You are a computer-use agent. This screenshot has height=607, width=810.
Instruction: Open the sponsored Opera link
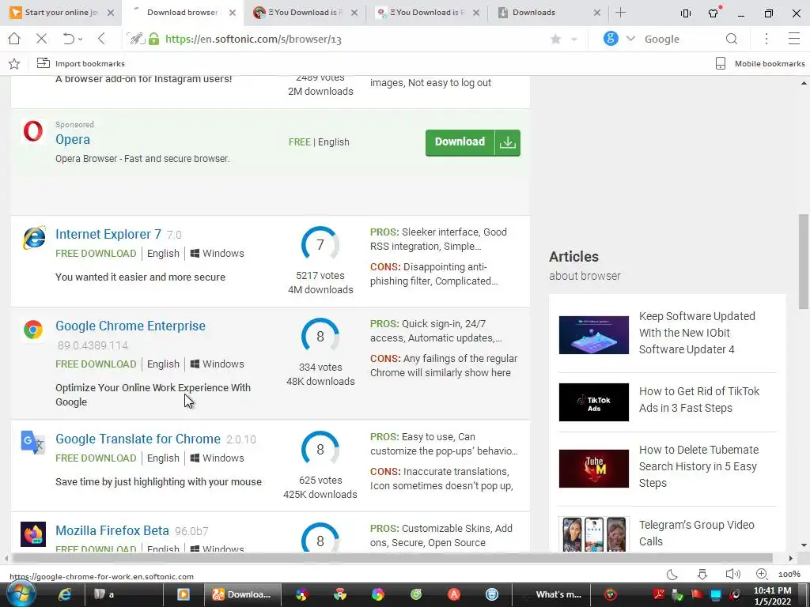click(73, 139)
